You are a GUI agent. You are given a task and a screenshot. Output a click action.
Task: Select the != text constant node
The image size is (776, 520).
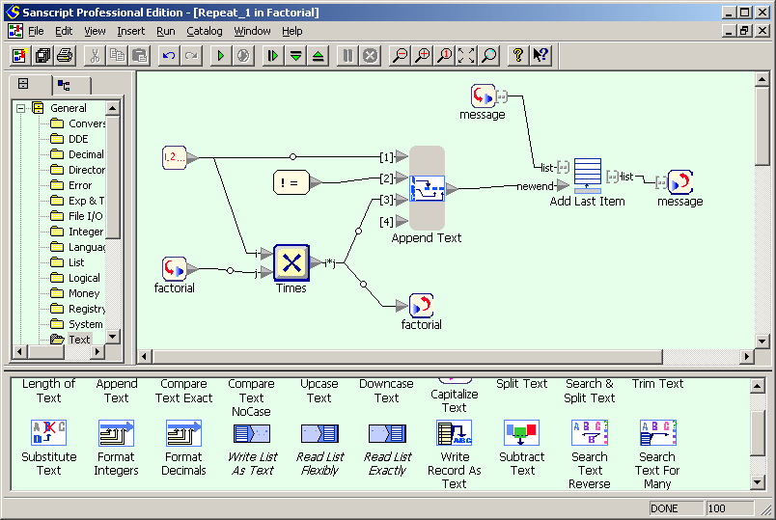point(291,182)
